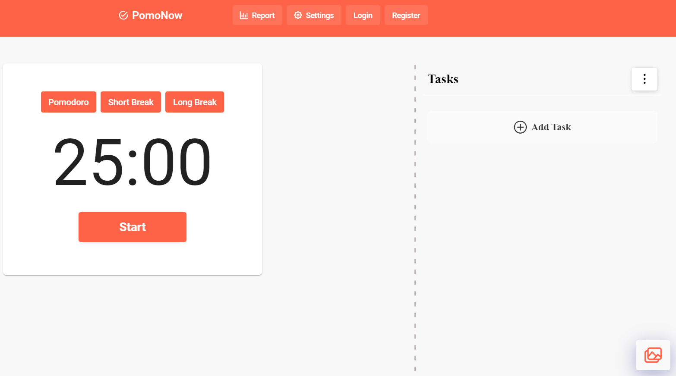676x376 pixels.
Task: Click the checkmark icon in the PomoNow logo
Action: 123,15
